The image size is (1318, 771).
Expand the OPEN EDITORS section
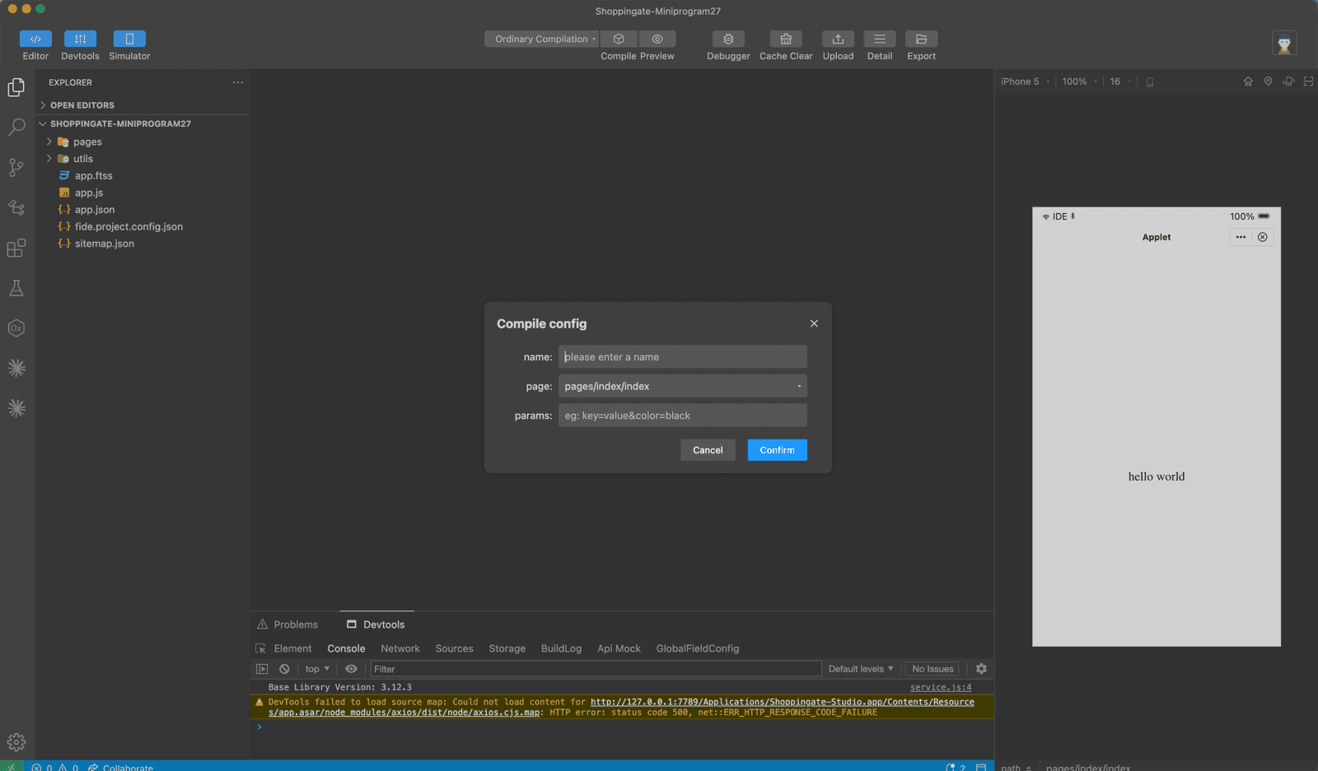click(82, 105)
